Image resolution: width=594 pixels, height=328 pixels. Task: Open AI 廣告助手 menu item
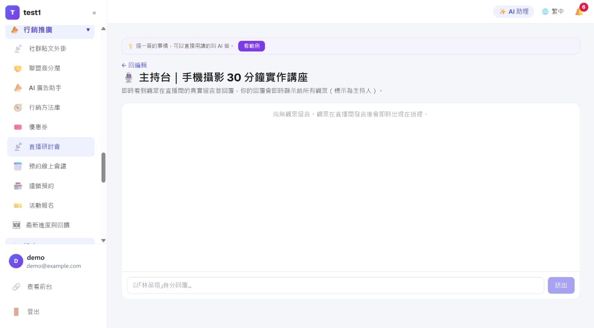pyautogui.click(x=51, y=88)
